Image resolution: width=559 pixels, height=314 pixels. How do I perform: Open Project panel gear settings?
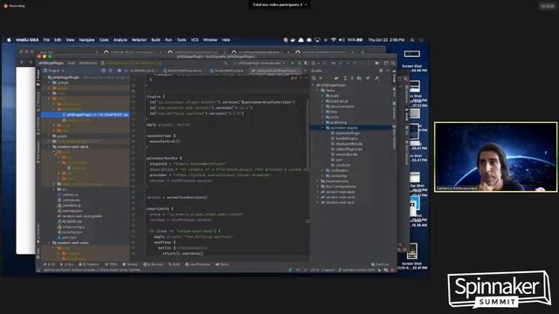coord(119,71)
